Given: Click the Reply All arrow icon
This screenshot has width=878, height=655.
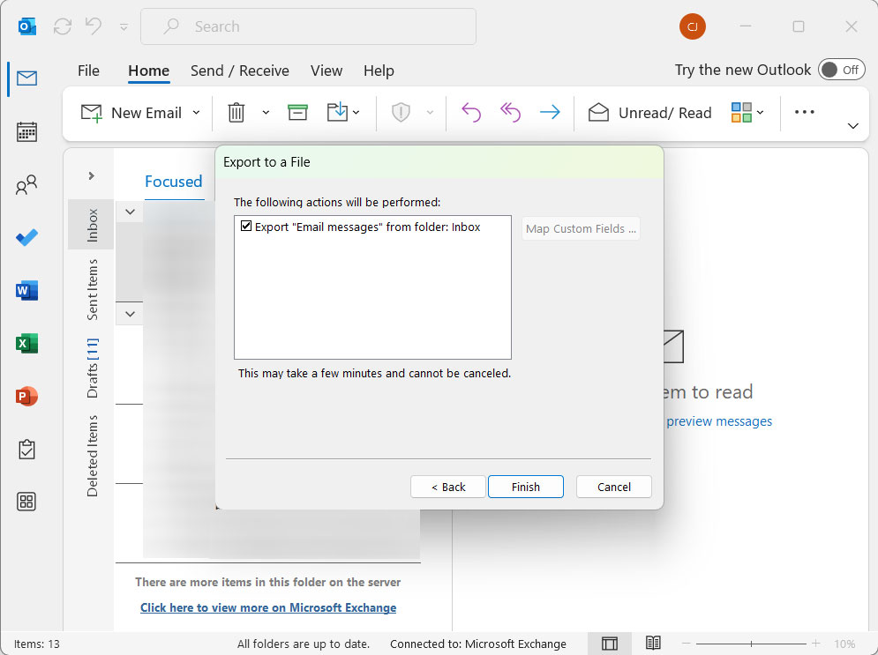Looking at the screenshot, I should (510, 113).
